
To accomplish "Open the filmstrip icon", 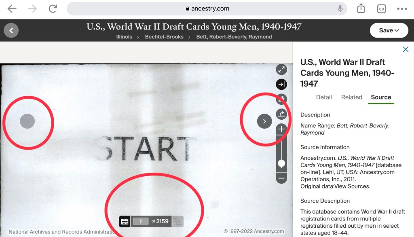I will 125,221.
